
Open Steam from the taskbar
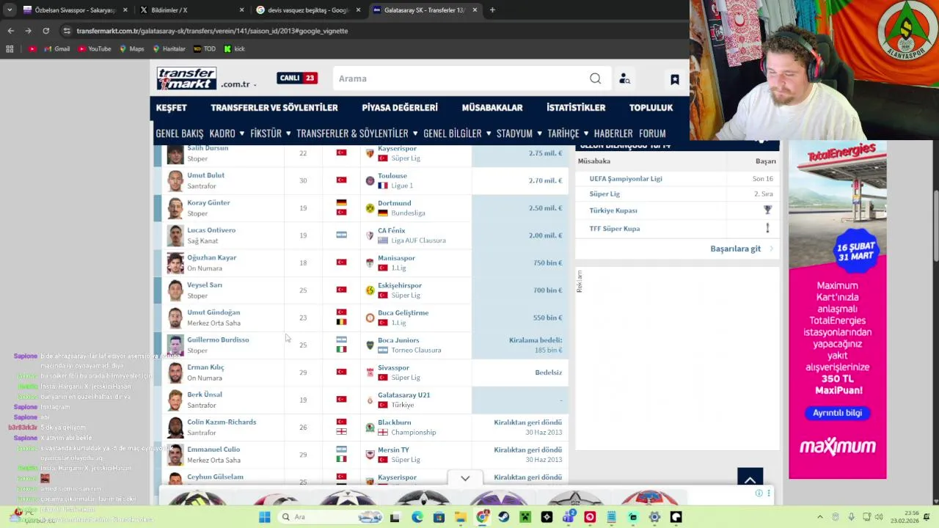pyautogui.click(x=504, y=517)
